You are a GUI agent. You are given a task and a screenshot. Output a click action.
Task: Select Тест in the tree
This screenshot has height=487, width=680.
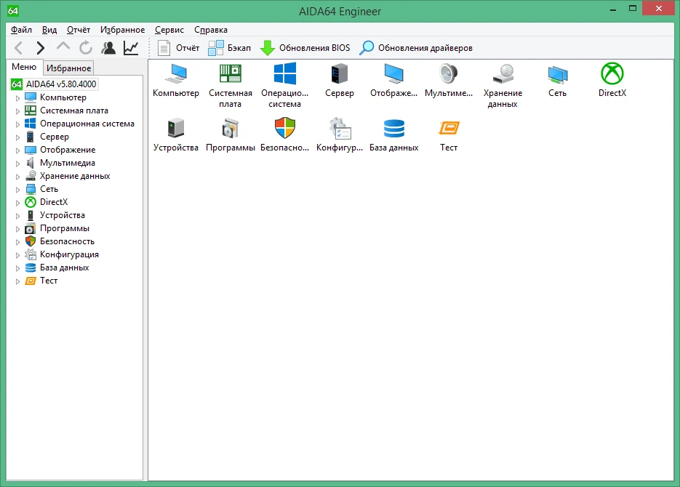pyautogui.click(x=49, y=281)
